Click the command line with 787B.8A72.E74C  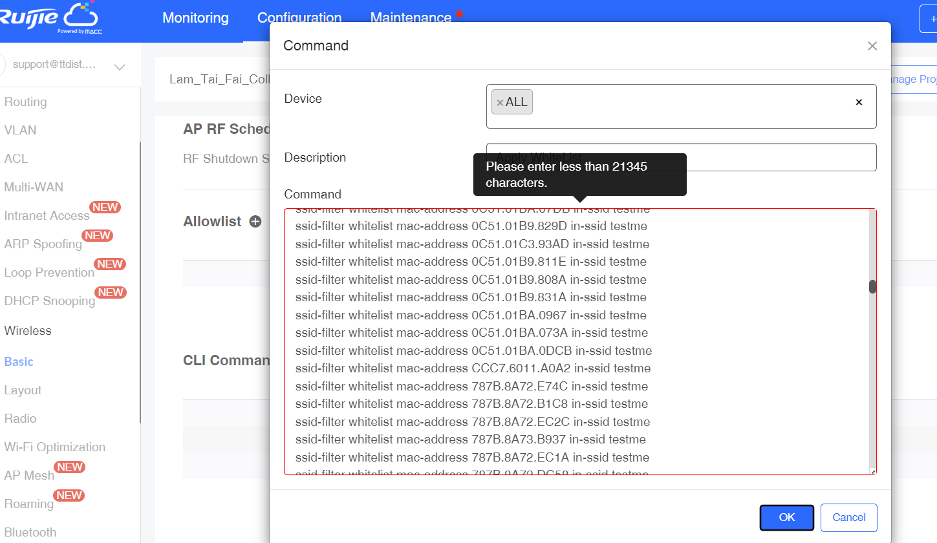tap(471, 387)
